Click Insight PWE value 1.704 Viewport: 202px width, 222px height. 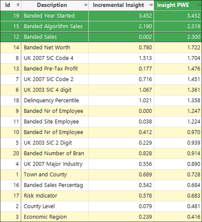click(x=194, y=58)
